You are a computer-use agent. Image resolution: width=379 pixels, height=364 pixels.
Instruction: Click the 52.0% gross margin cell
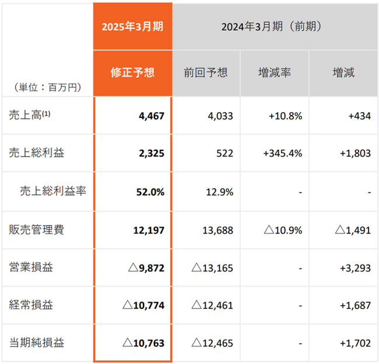[x=150, y=192]
